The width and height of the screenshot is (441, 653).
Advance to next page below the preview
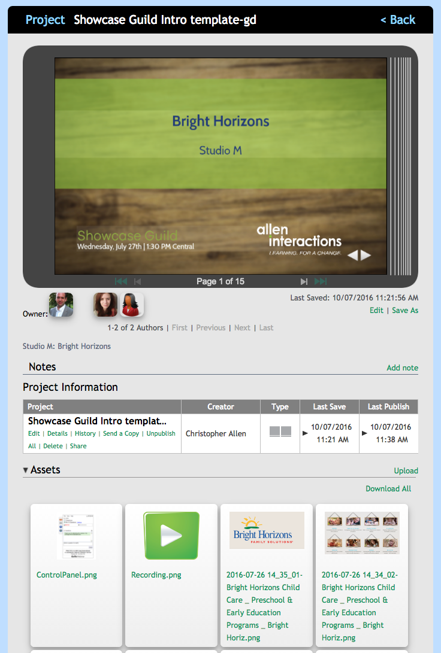304,281
